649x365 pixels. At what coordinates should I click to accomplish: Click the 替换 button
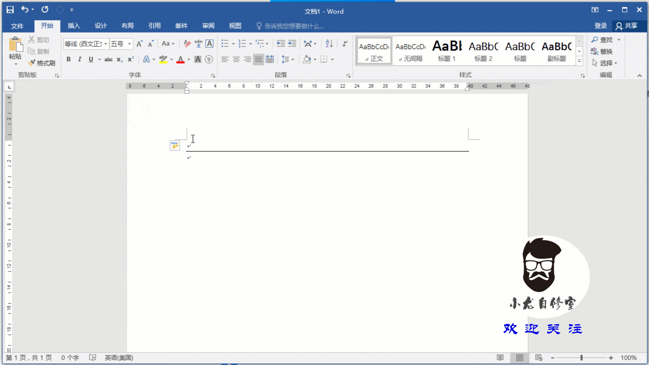pos(602,51)
